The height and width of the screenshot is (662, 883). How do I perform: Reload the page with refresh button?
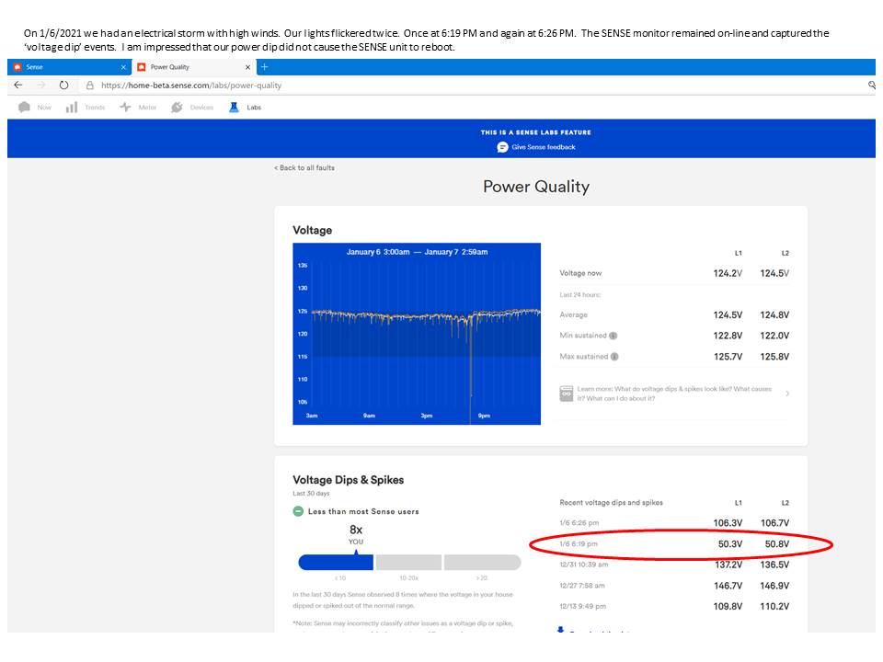click(63, 85)
